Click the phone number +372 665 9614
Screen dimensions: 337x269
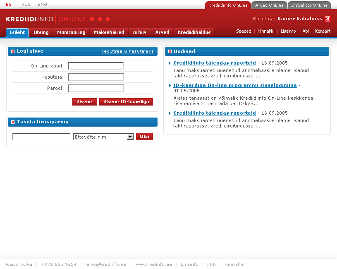[59, 264]
